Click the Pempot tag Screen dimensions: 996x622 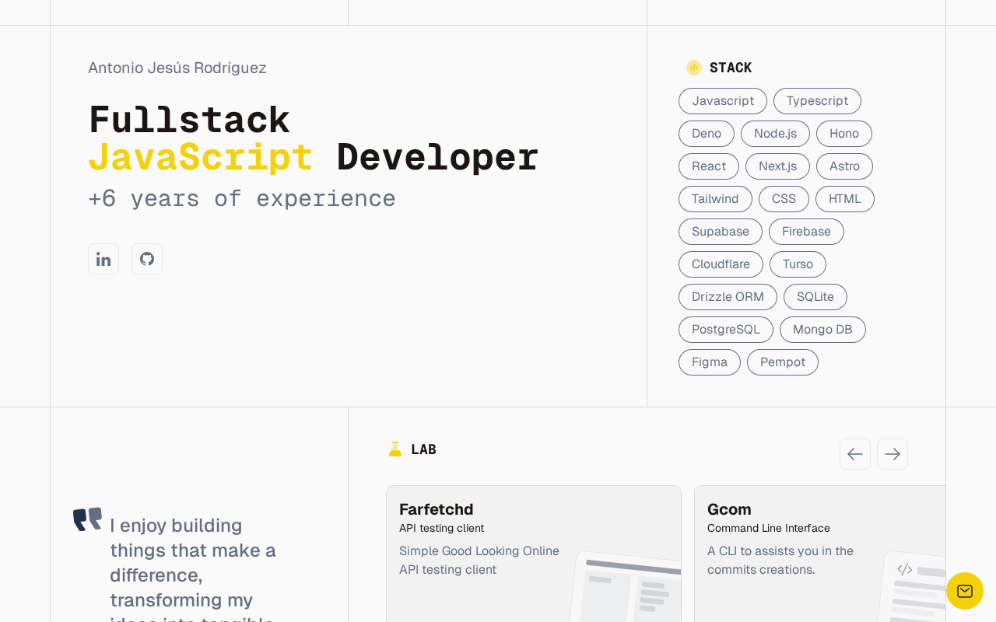783,362
